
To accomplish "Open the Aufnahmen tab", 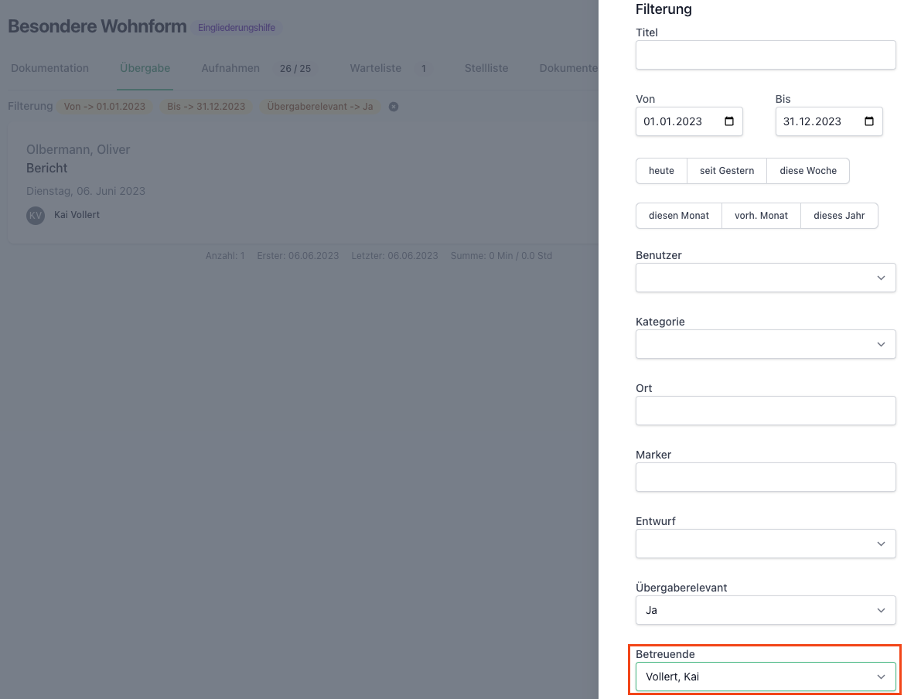I will [230, 68].
